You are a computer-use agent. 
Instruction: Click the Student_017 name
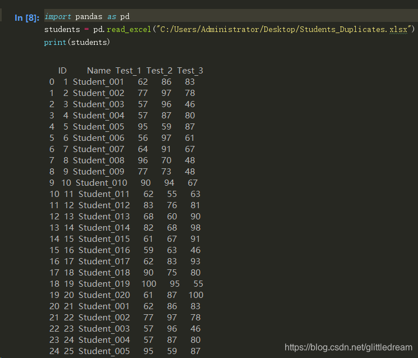[x=104, y=261]
